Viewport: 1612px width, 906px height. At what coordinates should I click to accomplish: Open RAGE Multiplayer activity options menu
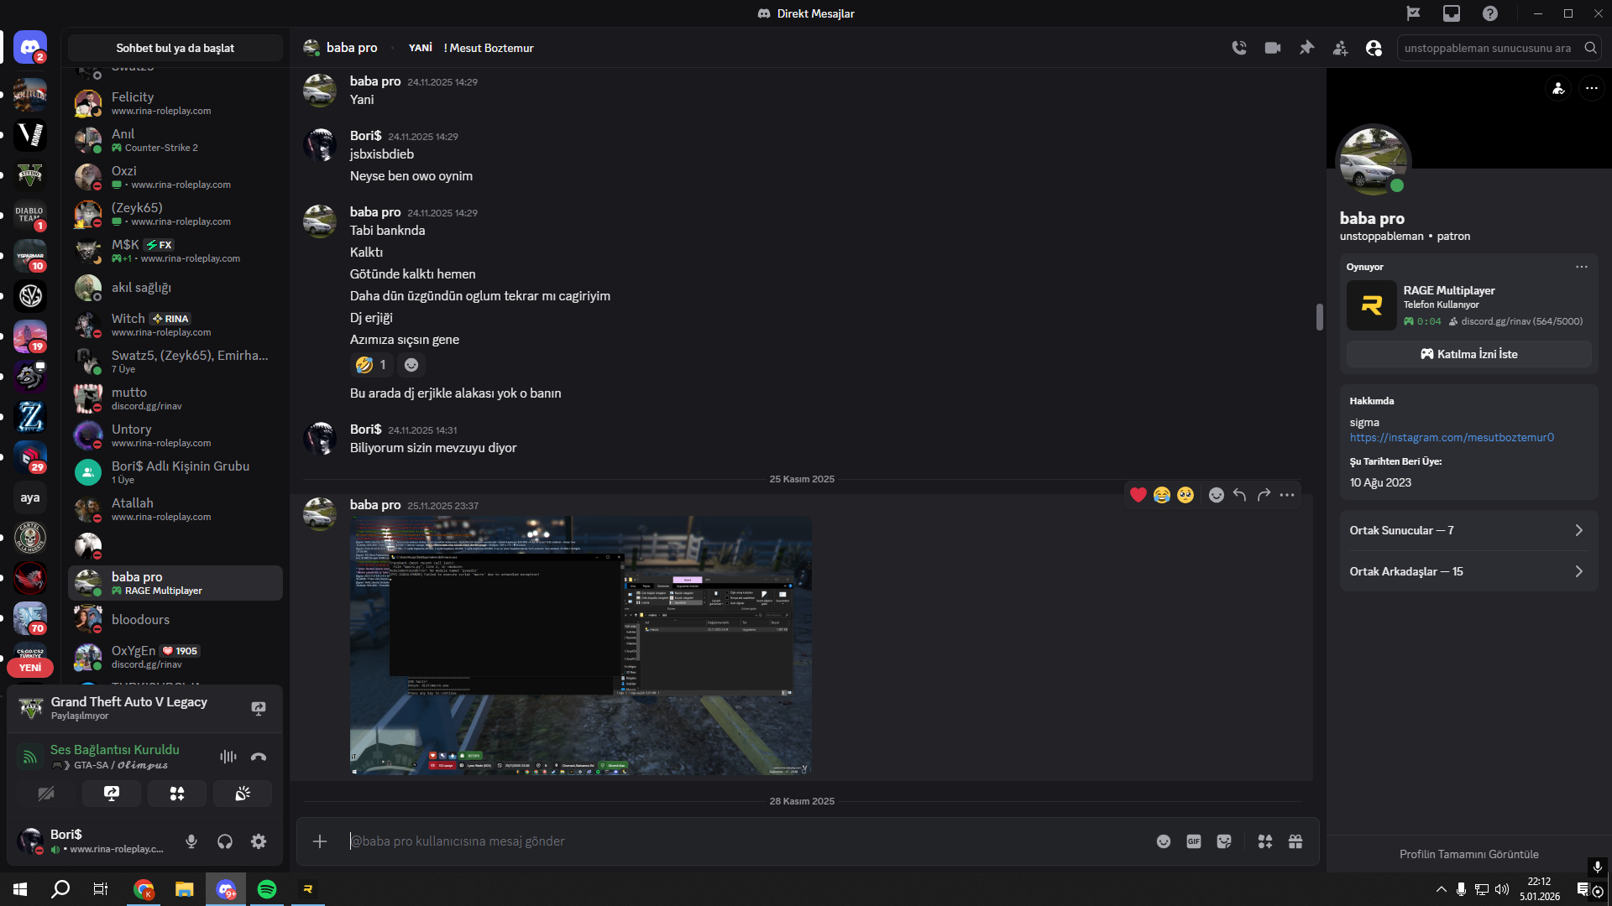[1582, 267]
